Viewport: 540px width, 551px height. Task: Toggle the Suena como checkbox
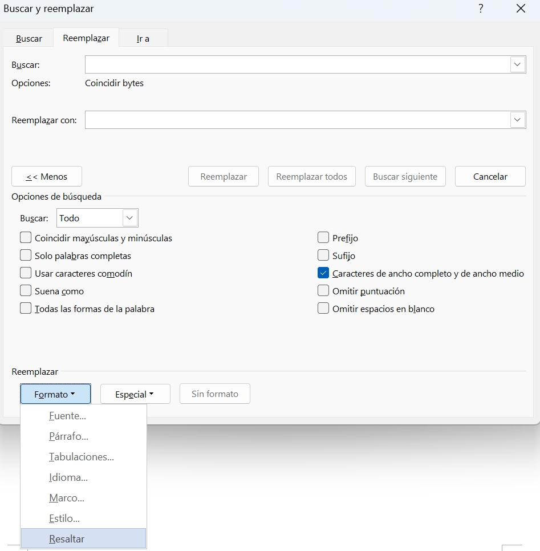pyautogui.click(x=26, y=290)
